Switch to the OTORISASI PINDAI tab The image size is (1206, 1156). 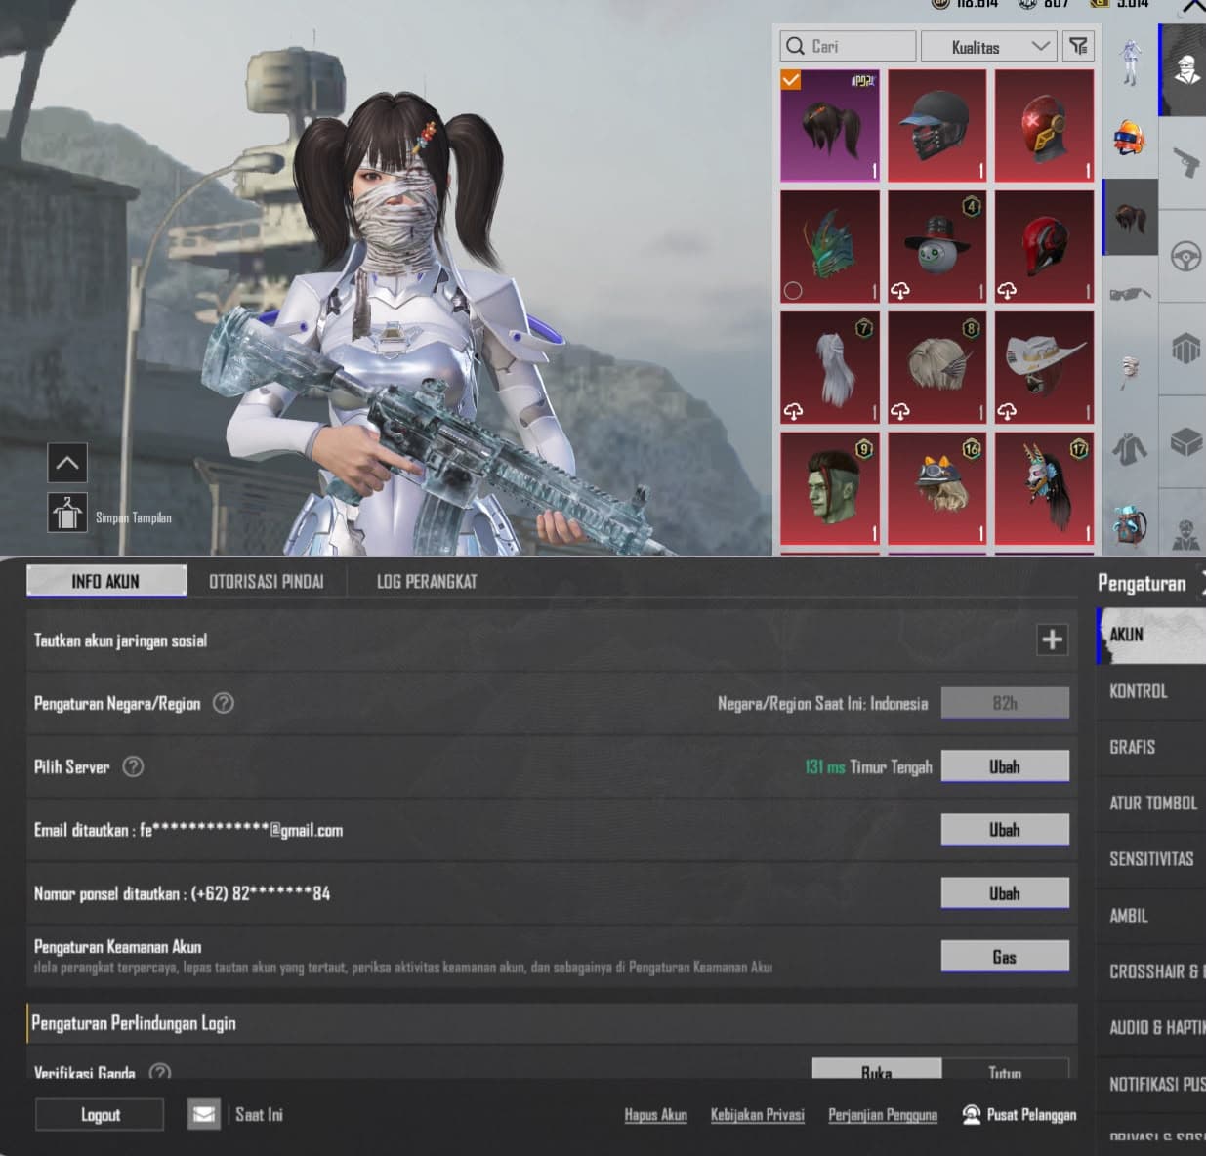coord(267,581)
